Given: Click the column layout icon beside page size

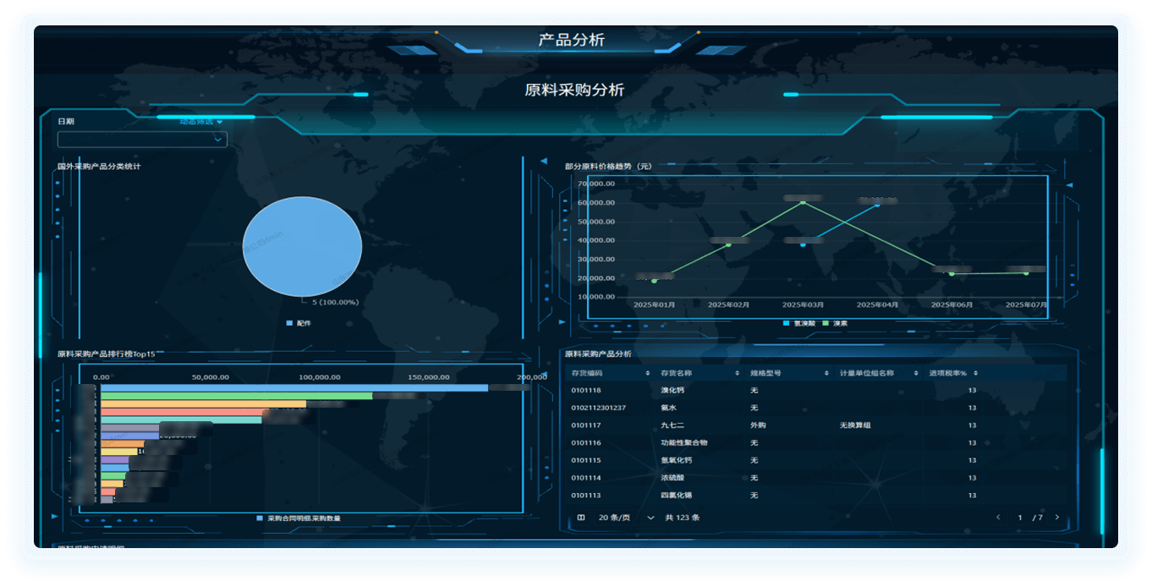Looking at the screenshot, I should [x=581, y=518].
